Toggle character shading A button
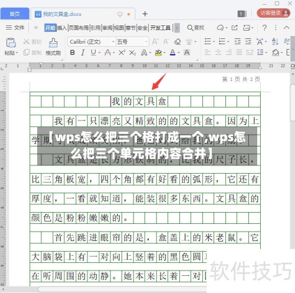Screen dimensions: 295x293 tap(186, 53)
